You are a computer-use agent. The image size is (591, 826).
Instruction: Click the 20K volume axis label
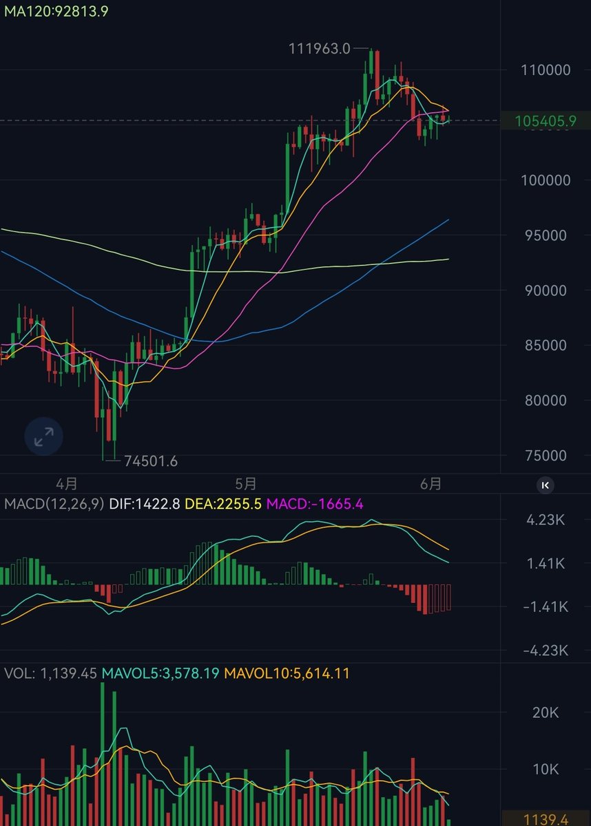click(x=546, y=713)
